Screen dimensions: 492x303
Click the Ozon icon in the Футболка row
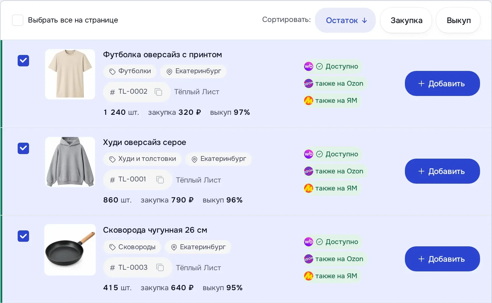(x=308, y=83)
